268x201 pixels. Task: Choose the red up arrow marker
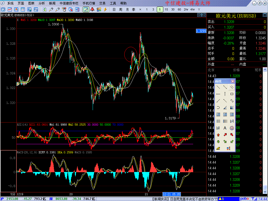pos(218,135)
